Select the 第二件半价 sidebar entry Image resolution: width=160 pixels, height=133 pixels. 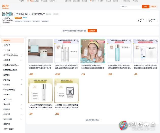8,99
